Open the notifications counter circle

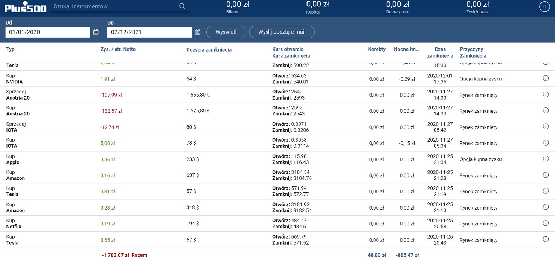pos(544,7)
